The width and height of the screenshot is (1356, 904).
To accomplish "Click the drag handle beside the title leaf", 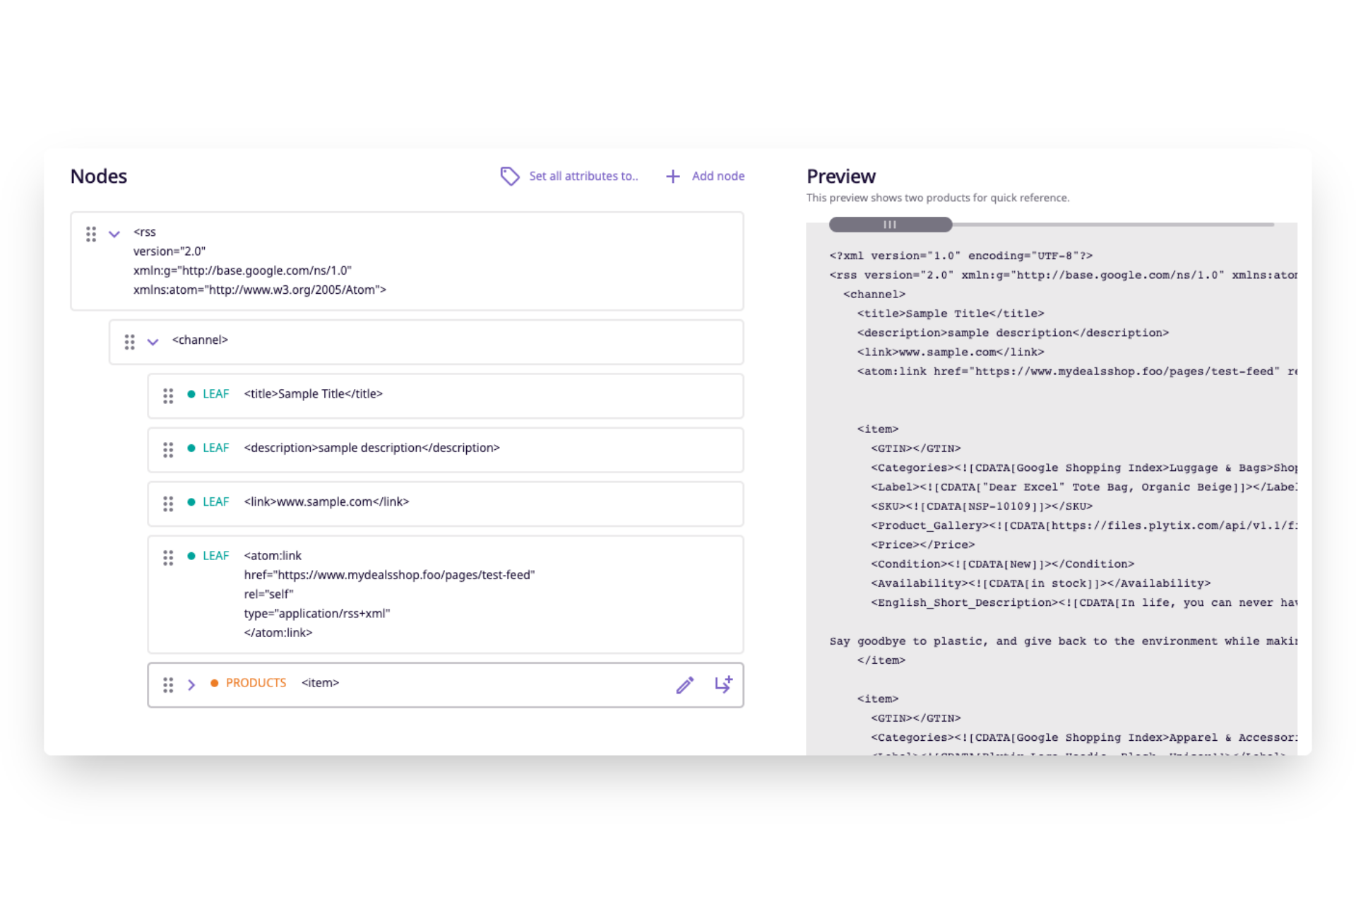I will (x=168, y=395).
